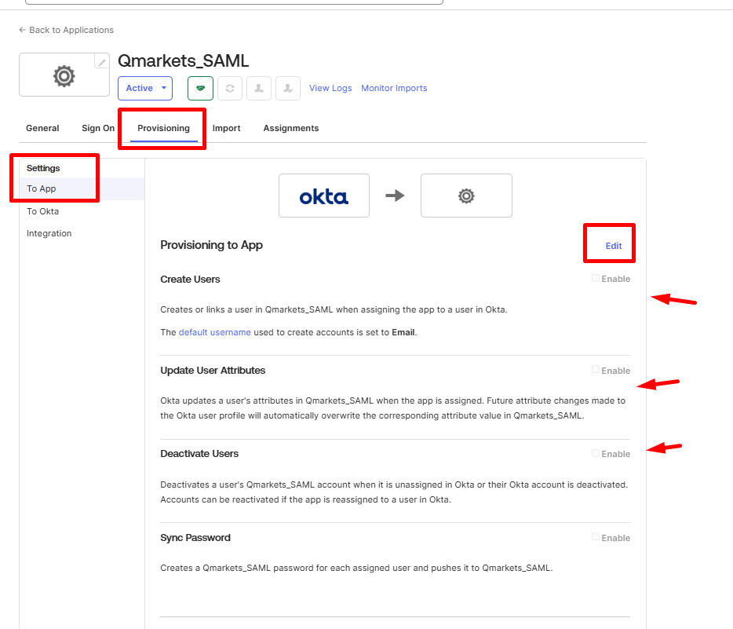Click the refresh application data icon button
The image size is (733, 629).
pos(230,89)
